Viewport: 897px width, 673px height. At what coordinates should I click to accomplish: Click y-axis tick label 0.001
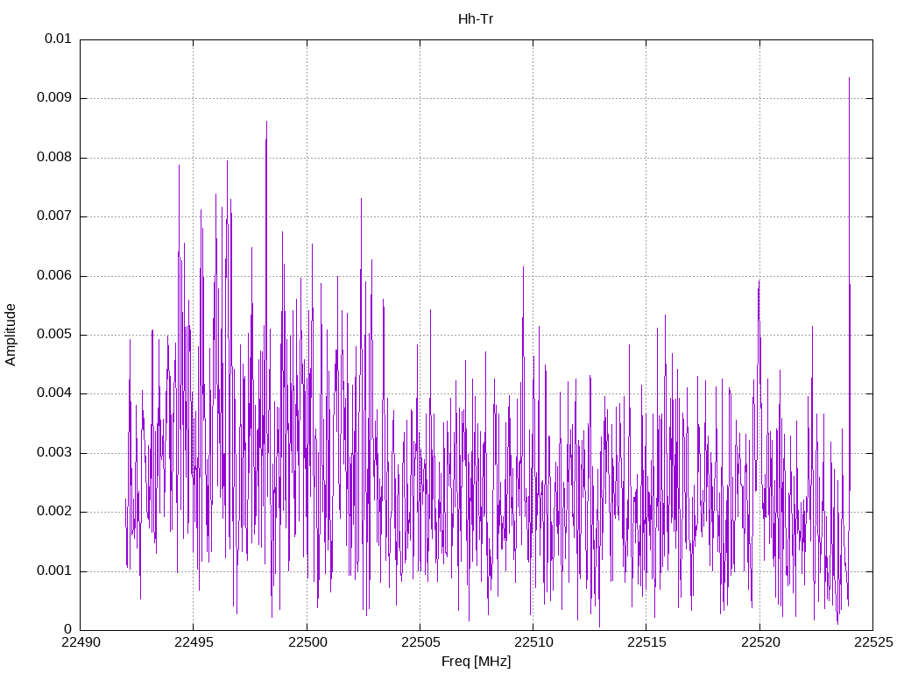tap(54, 570)
